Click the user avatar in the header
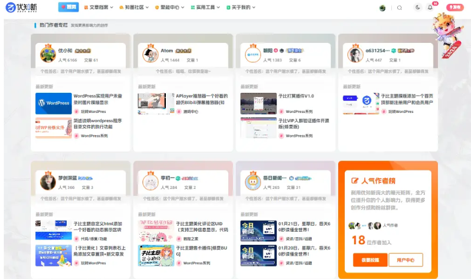Viewport: 471px width, 279px height. pos(383,8)
